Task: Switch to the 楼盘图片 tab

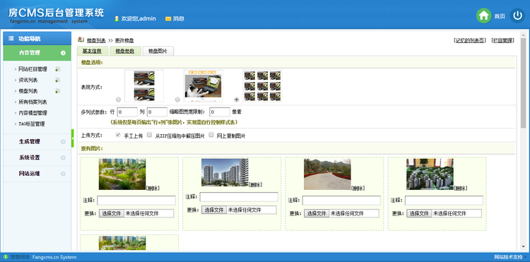Action: pos(158,51)
